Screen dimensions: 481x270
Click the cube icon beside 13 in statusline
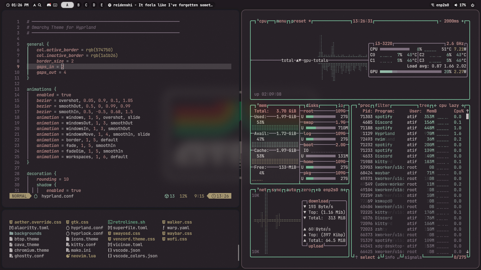coord(166,196)
